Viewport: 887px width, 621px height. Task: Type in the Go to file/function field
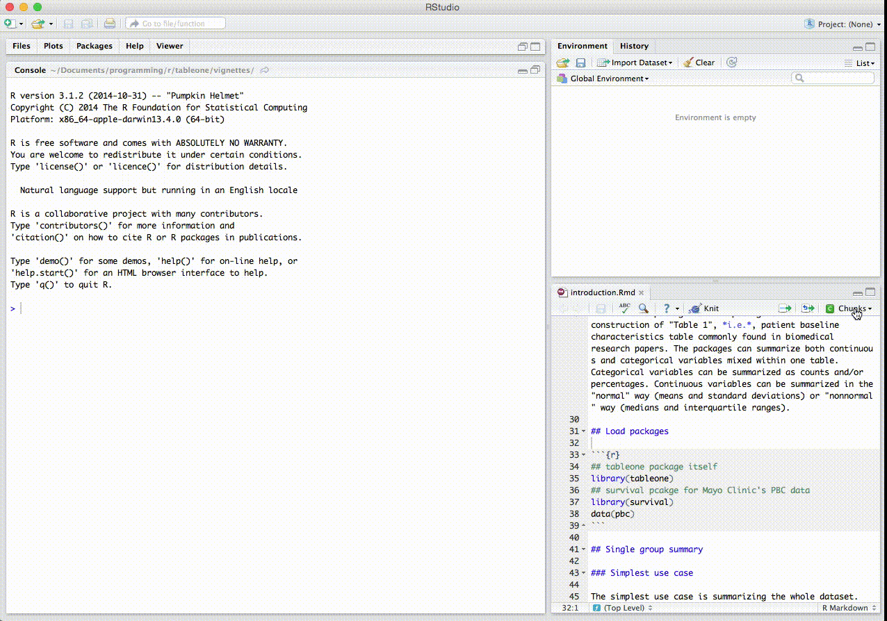(x=177, y=22)
